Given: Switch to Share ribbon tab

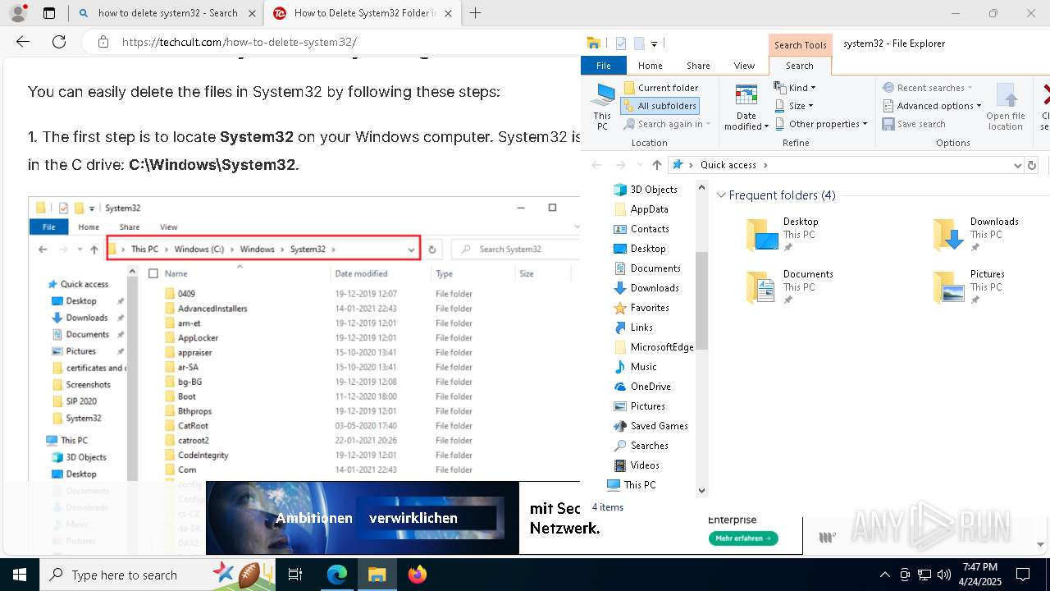Looking at the screenshot, I should pyautogui.click(x=698, y=66).
